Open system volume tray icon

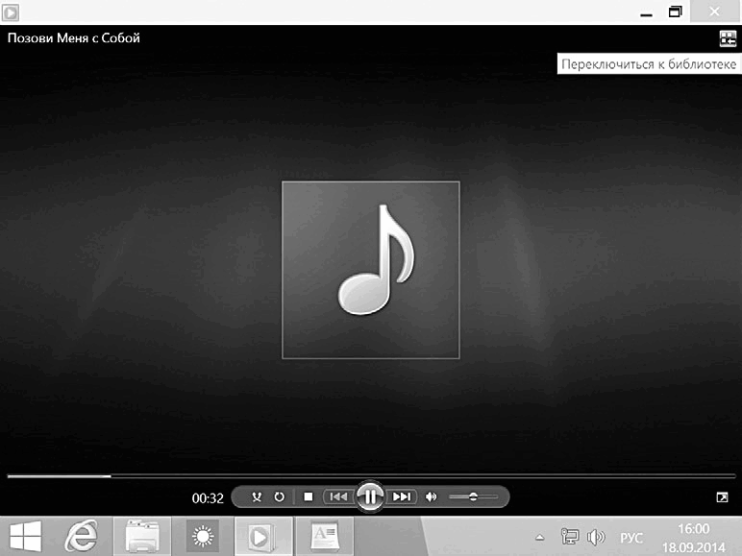click(596, 537)
